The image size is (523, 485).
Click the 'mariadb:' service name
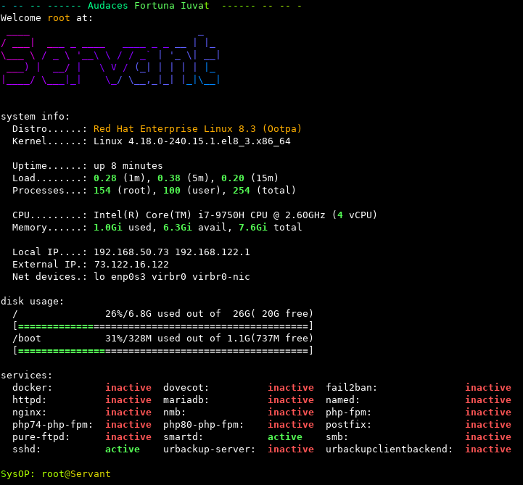(186, 400)
